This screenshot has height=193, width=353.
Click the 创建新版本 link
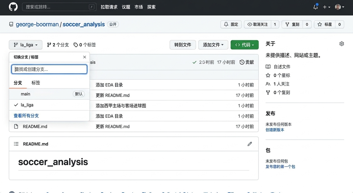click(275, 130)
